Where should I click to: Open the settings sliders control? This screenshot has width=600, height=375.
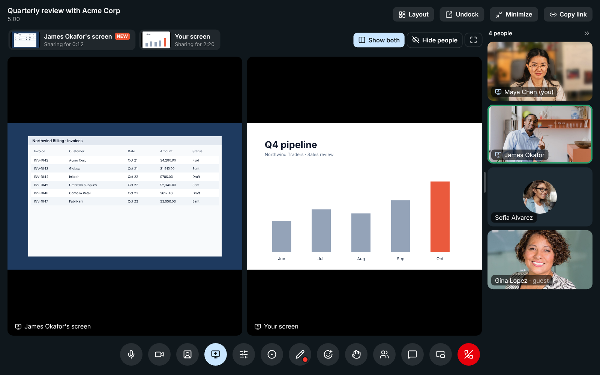(244, 354)
